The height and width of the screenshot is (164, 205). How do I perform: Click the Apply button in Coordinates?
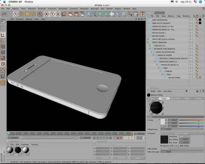pos(138,158)
